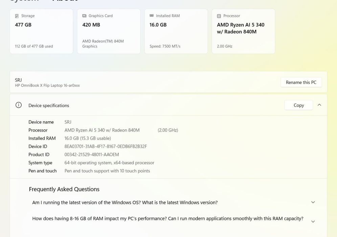Screen dimensions: 337x237
Task: Open the 477 GB storage usage card
Action: (x=41, y=31)
